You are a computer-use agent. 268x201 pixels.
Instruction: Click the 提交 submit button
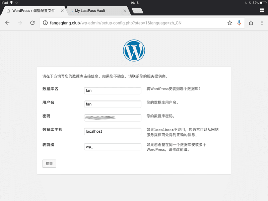(x=49, y=163)
